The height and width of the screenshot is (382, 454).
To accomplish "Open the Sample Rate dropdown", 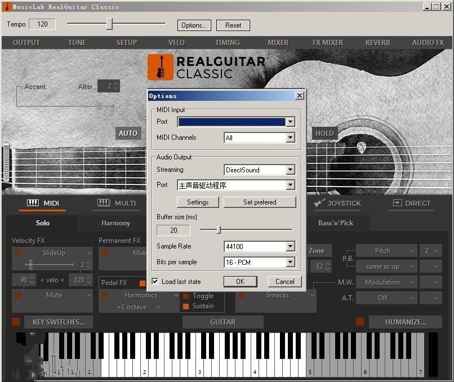I will 291,246.
